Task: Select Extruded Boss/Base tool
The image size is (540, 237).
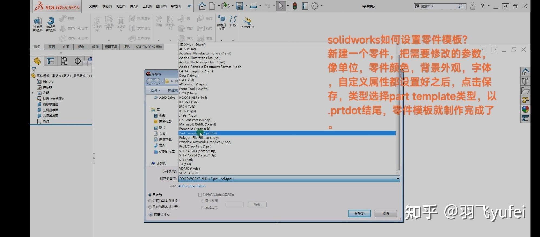Action: [38, 24]
